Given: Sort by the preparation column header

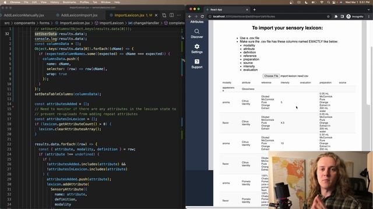Looking at the screenshot, I should [325, 82].
